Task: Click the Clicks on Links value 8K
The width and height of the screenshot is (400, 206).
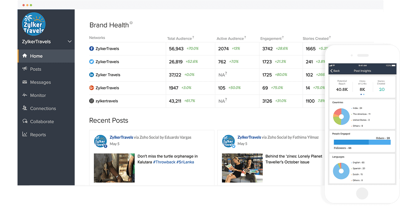Action: [x=362, y=89]
